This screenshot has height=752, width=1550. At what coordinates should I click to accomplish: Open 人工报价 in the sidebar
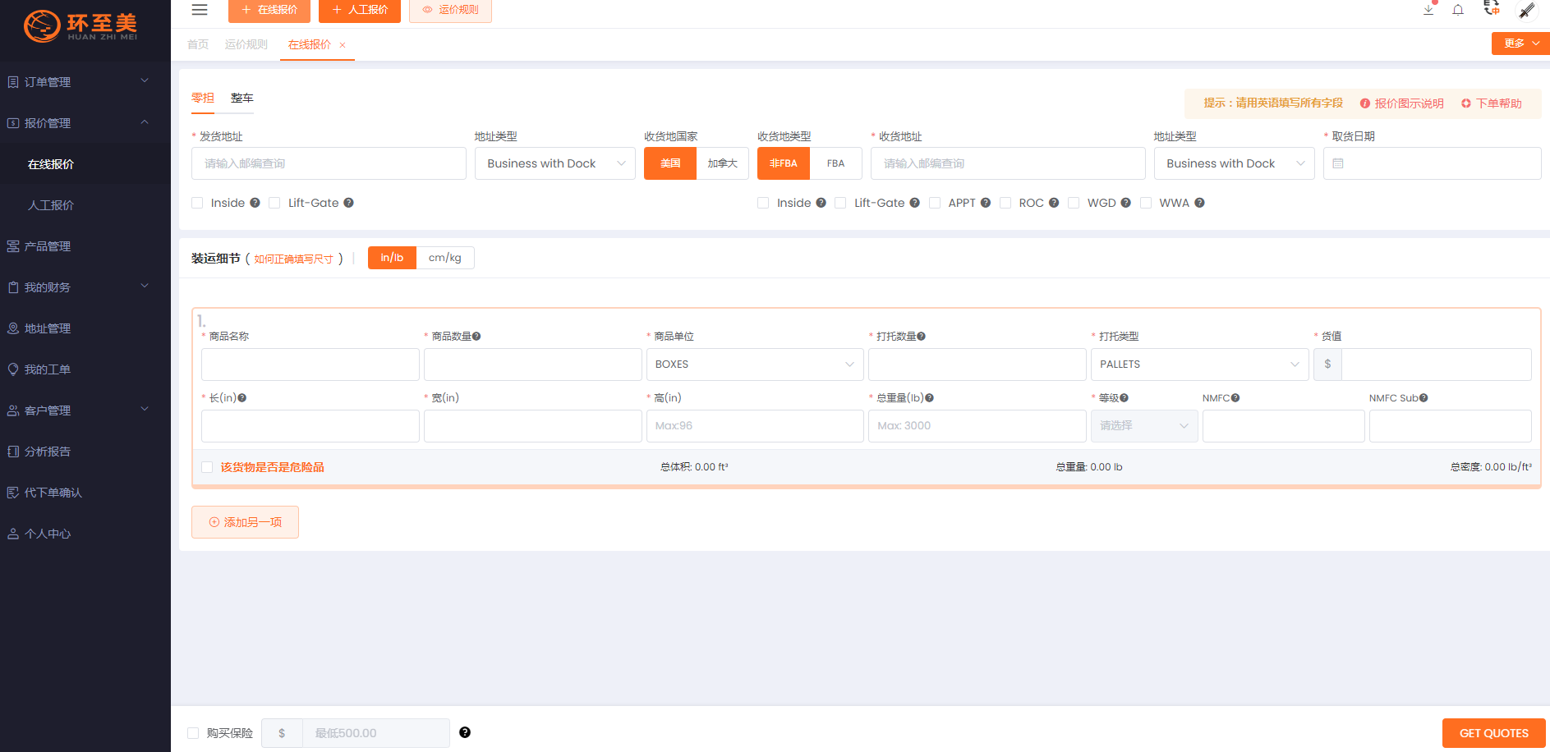(x=51, y=205)
